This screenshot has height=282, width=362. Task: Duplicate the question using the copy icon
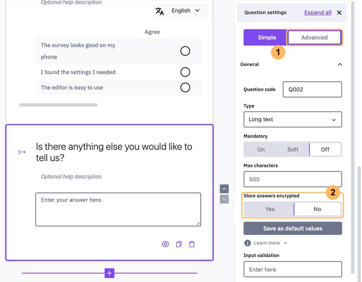pos(179,244)
